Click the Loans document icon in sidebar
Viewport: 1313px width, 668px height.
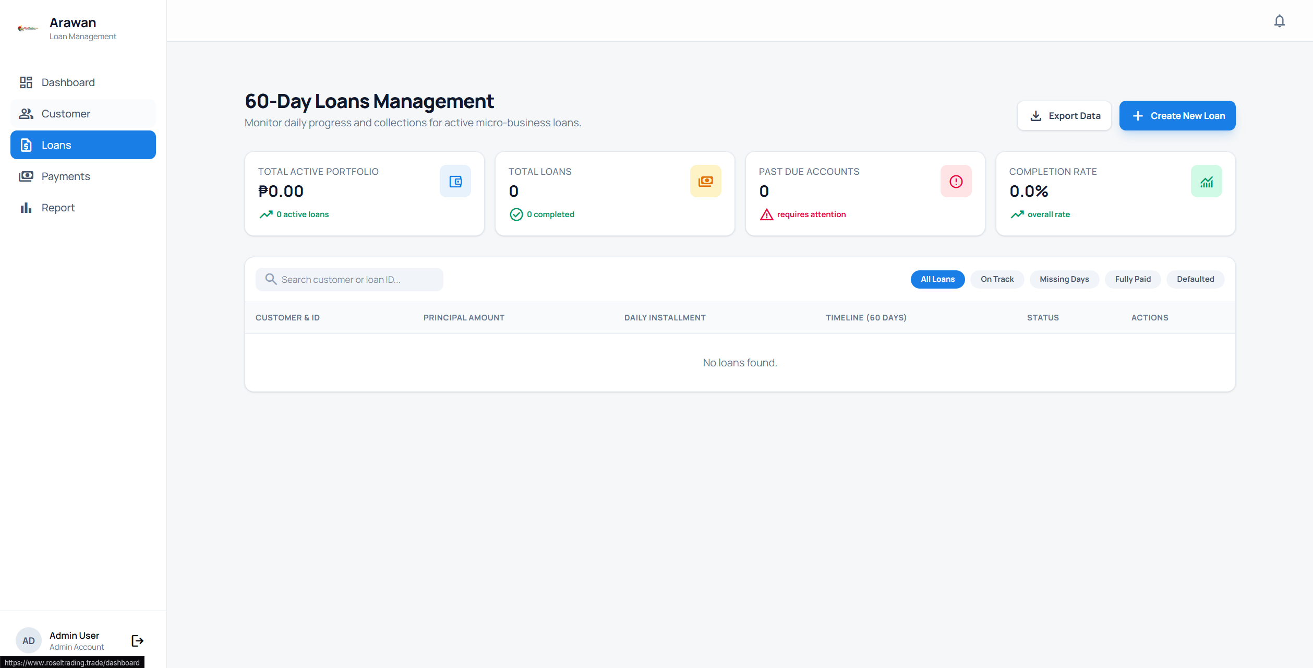click(x=26, y=145)
